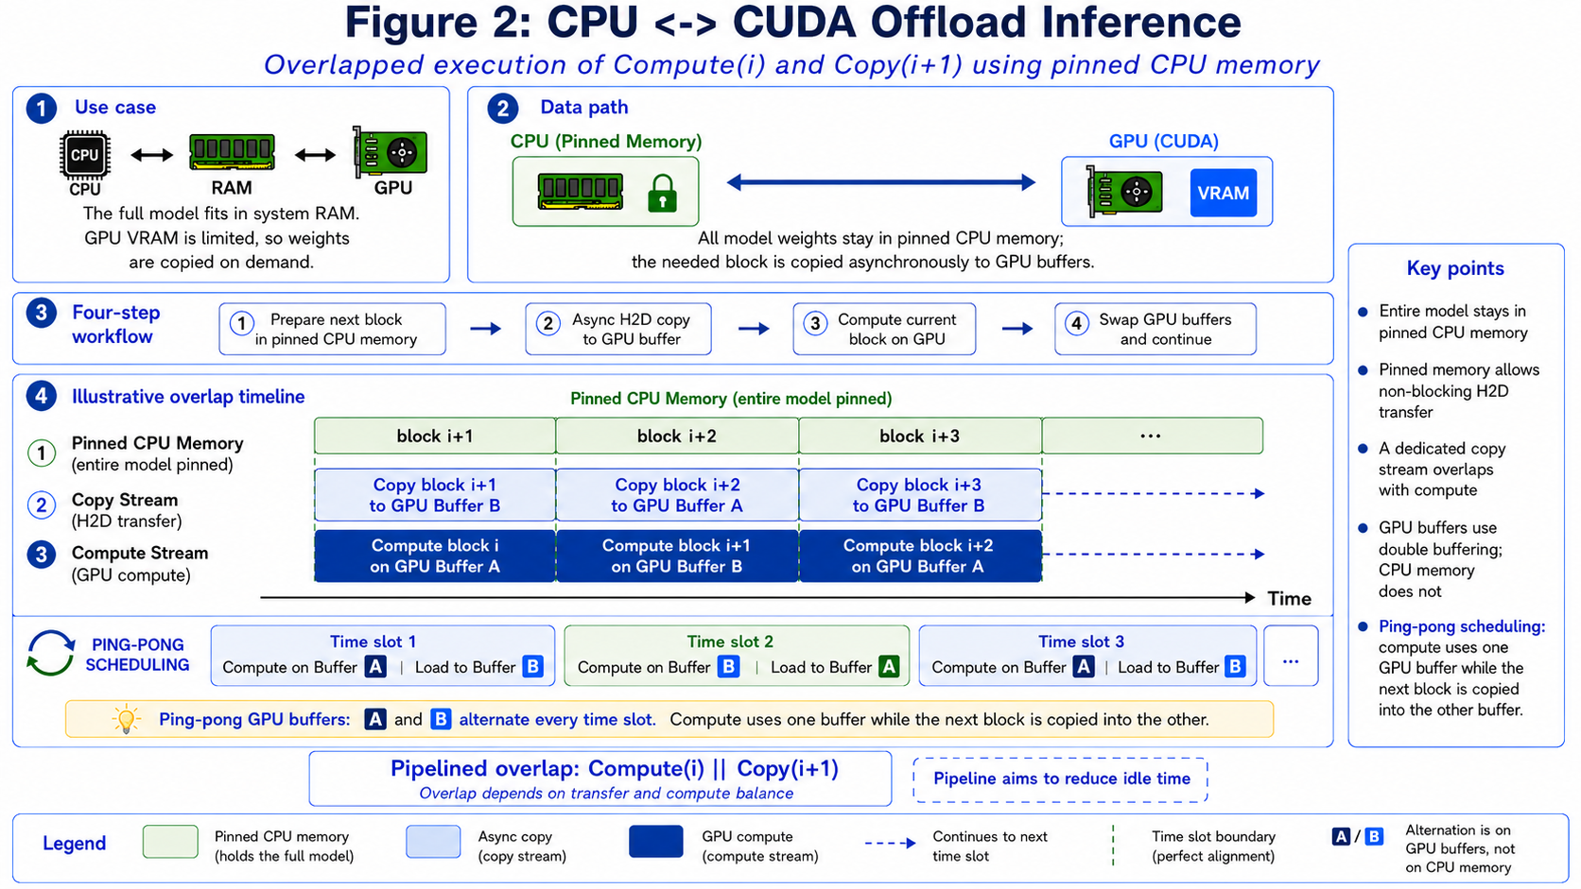Click Load to Buffer A badge in Time slot 2

889,667
